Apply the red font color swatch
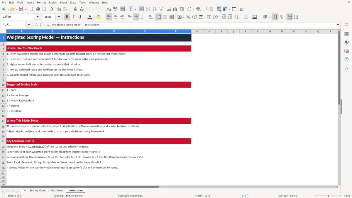The height and width of the screenshot is (198, 352). (90, 17)
